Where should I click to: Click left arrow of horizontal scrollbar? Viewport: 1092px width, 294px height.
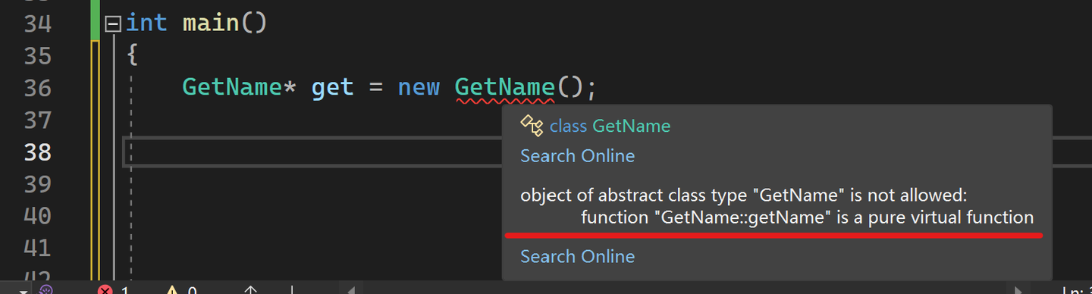click(351, 290)
